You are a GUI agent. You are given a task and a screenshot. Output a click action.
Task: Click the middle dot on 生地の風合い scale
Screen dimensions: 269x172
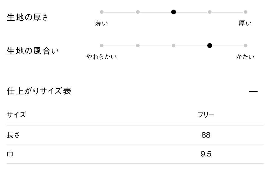(x=174, y=46)
